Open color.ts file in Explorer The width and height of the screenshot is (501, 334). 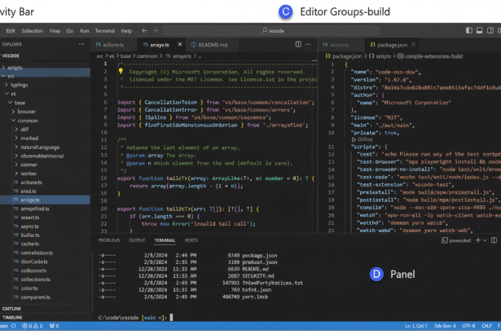point(45,288)
